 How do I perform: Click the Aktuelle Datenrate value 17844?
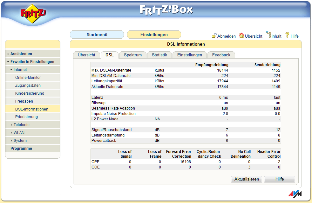223,87
